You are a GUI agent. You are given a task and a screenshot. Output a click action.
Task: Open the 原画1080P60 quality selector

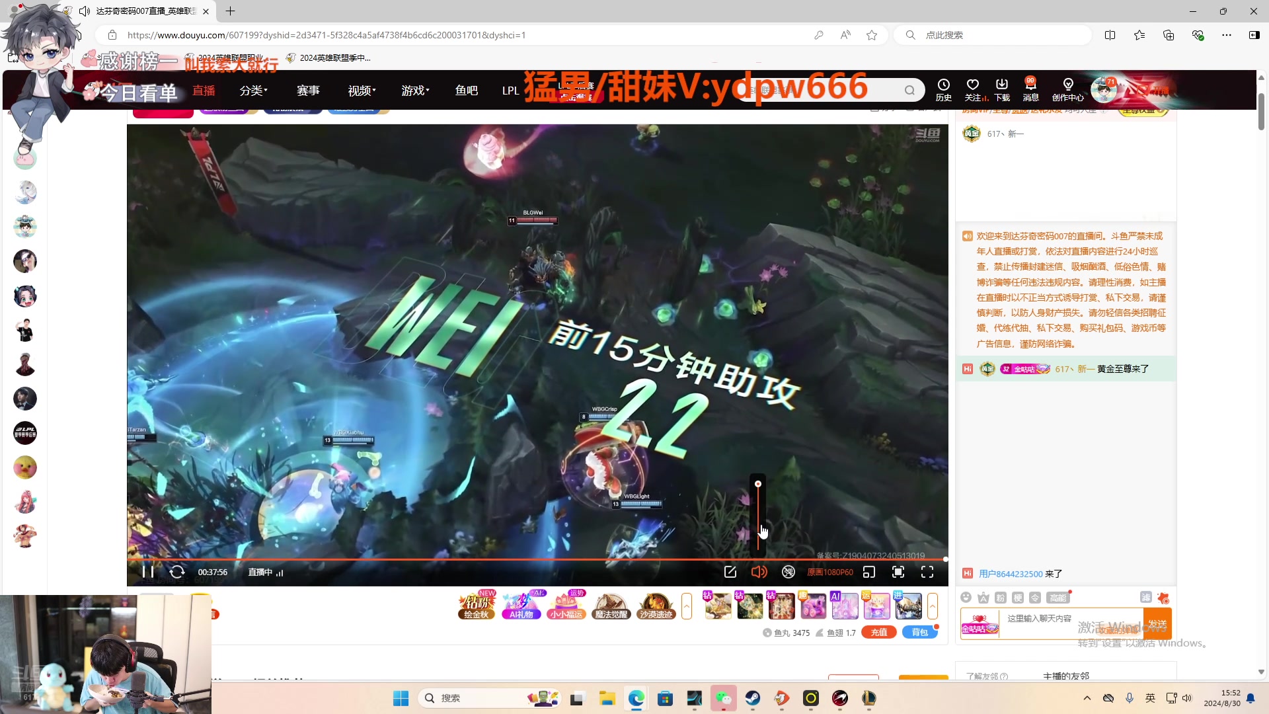(x=830, y=573)
